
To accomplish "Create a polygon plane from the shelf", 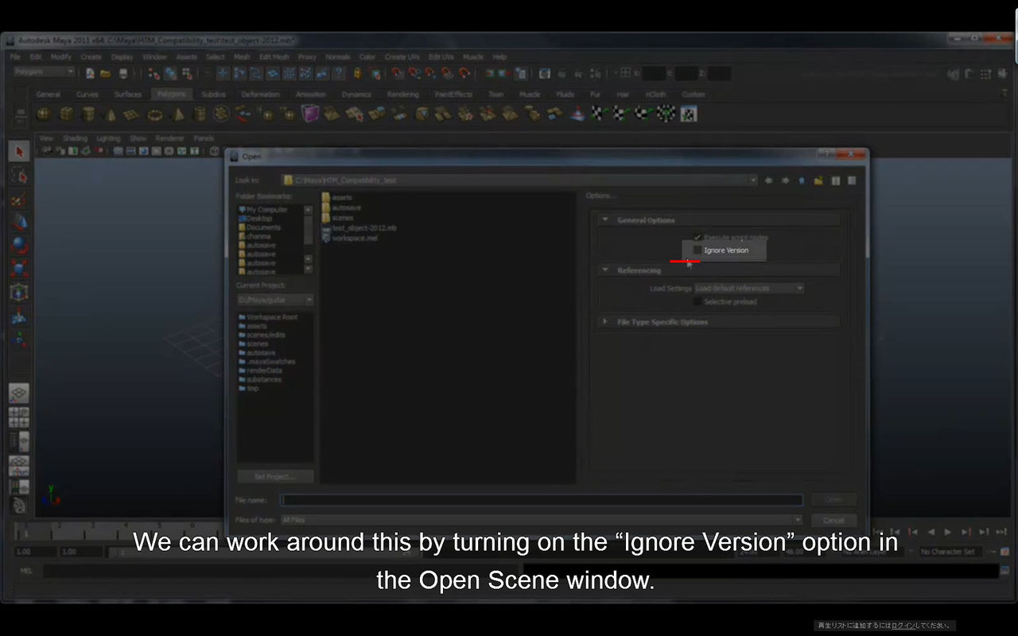I will pos(132,114).
